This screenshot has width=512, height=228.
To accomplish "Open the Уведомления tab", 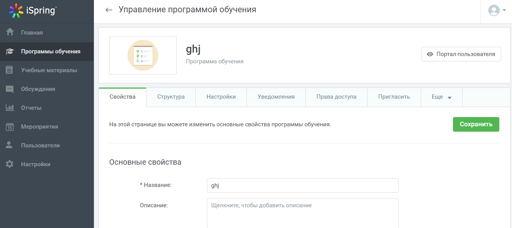I will point(276,97).
